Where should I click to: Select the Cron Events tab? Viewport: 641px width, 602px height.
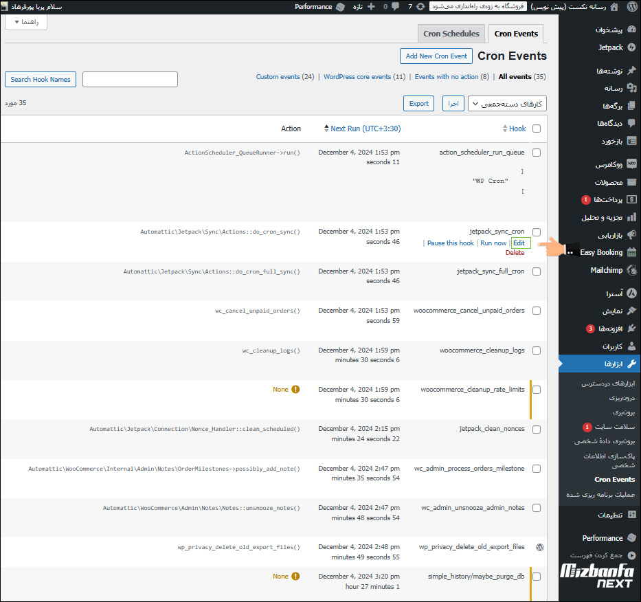(x=516, y=34)
